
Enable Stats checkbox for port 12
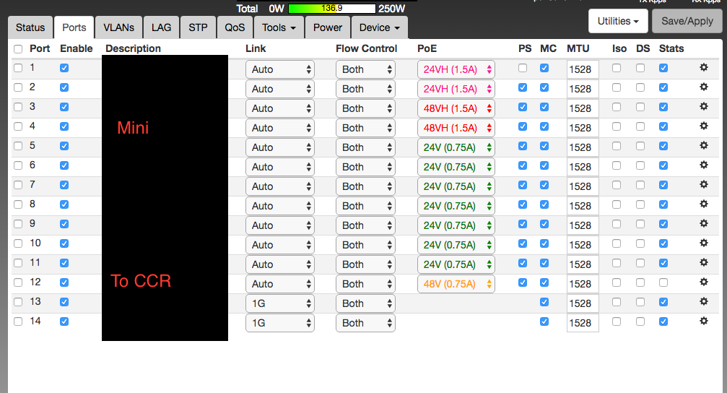663,282
